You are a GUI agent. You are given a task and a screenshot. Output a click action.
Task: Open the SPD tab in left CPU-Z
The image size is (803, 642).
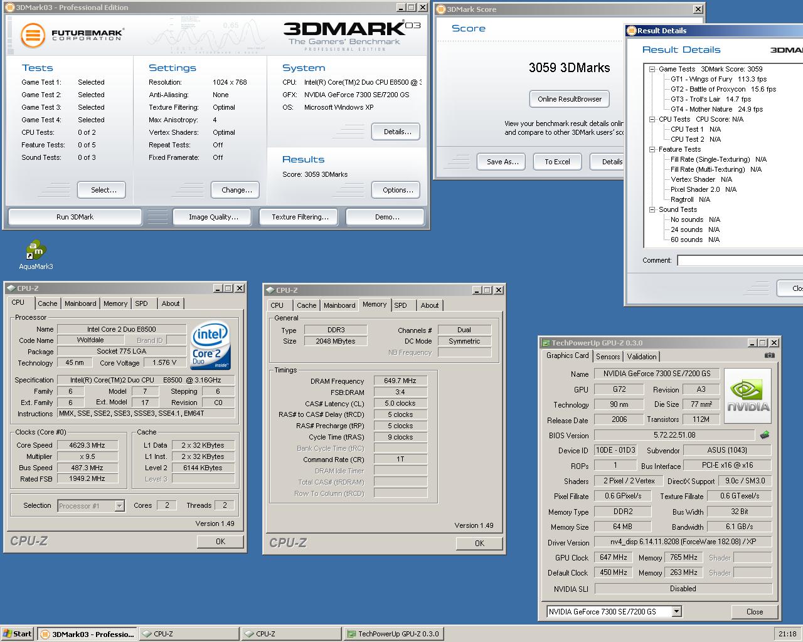point(142,303)
